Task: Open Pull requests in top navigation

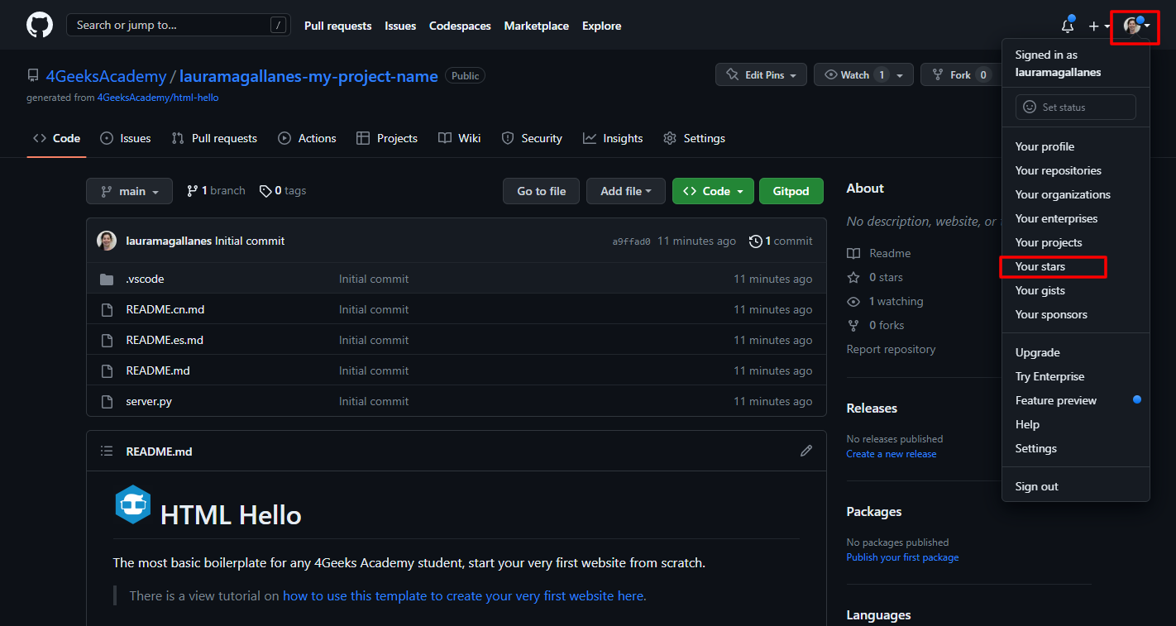Action: (x=337, y=26)
